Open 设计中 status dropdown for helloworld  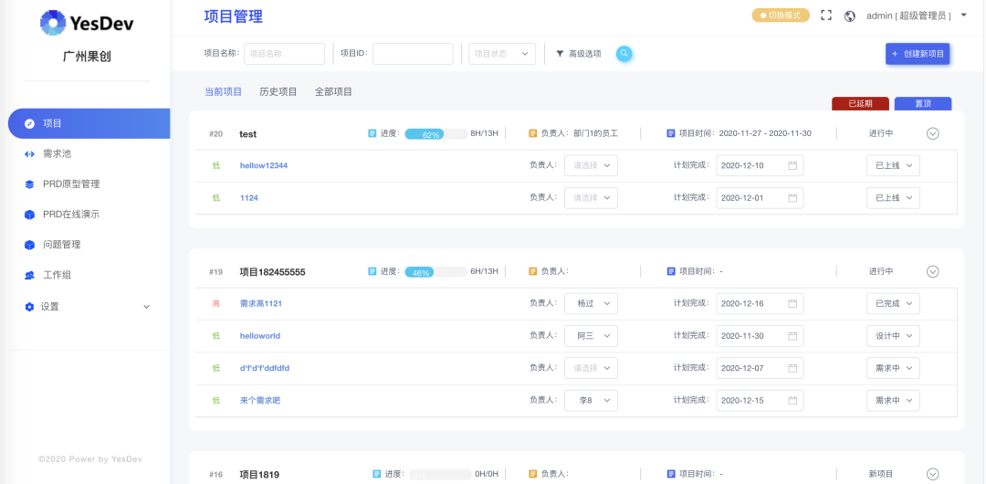coord(893,335)
